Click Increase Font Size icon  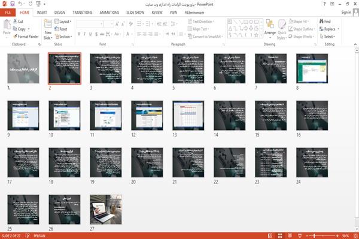click(x=117, y=24)
